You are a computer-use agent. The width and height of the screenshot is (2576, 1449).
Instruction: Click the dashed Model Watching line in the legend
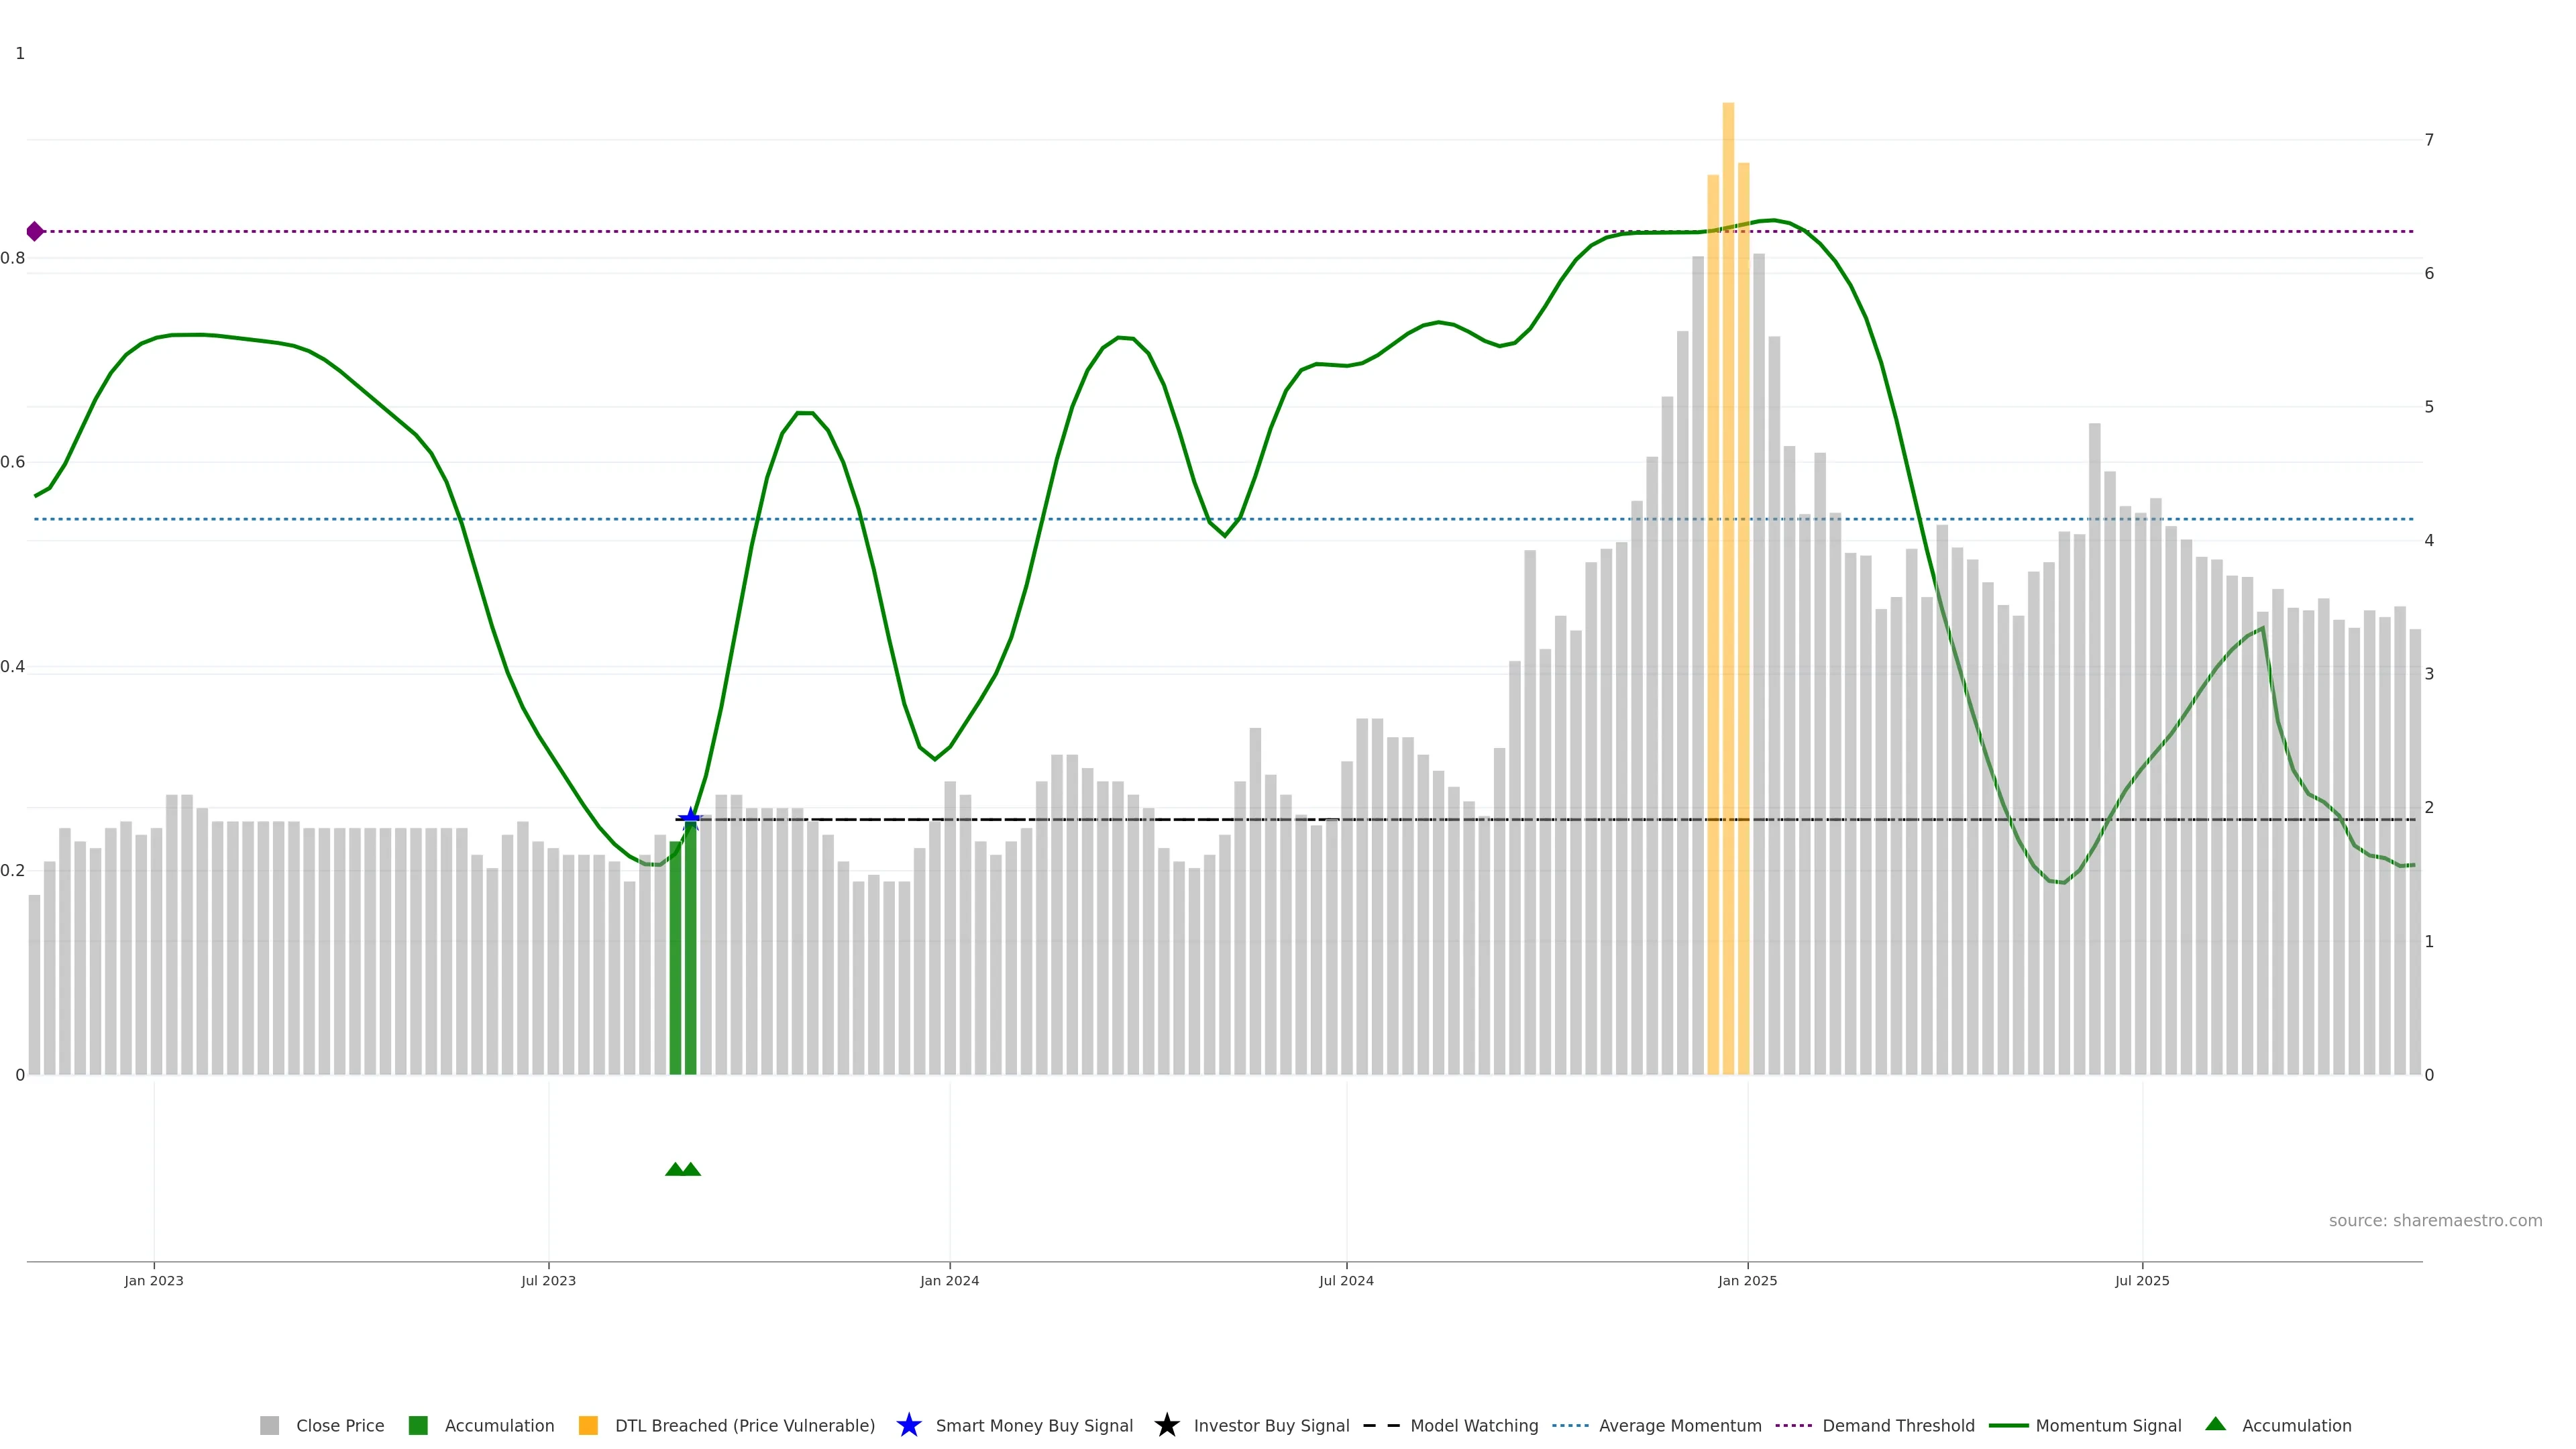coord(1381,1425)
